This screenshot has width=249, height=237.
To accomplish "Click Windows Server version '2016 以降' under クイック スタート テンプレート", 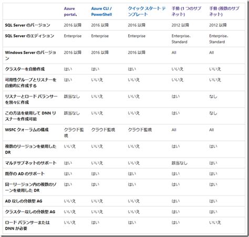I will click(x=137, y=53).
